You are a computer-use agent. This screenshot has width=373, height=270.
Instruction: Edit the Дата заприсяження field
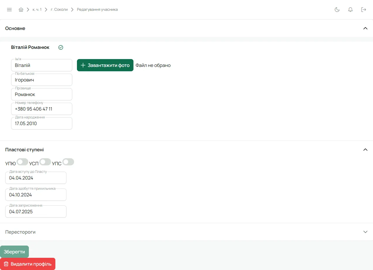pyautogui.click(x=36, y=212)
